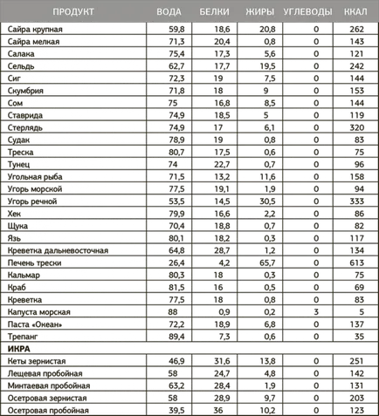
Task: Select the Сайра крупная row name
Action: click(x=35, y=30)
